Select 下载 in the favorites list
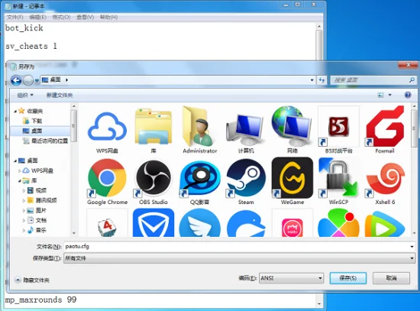This screenshot has height=311, width=420. [37, 121]
